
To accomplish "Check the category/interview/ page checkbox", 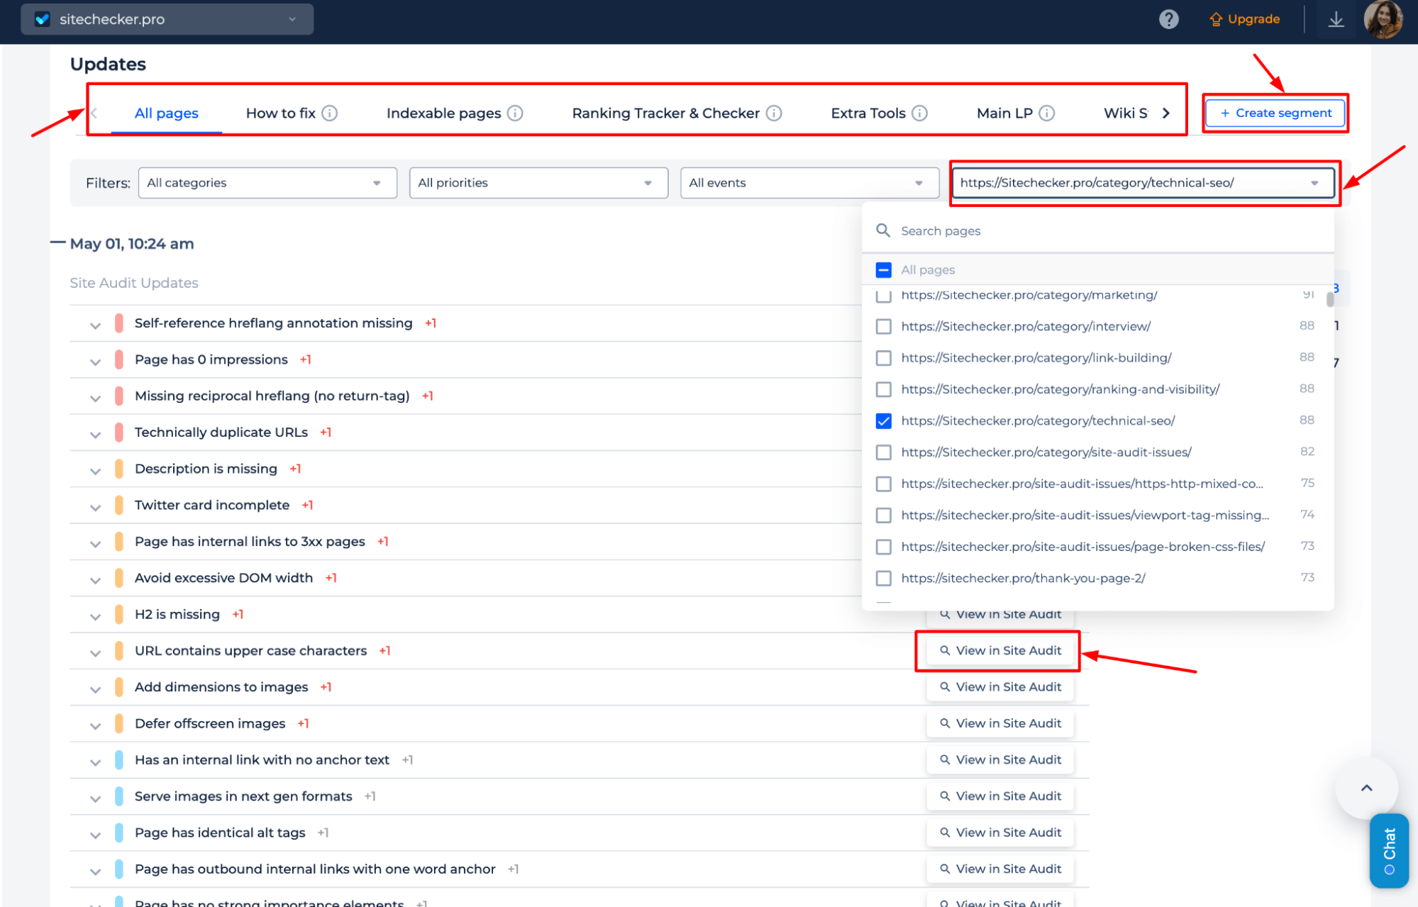I will tap(884, 327).
